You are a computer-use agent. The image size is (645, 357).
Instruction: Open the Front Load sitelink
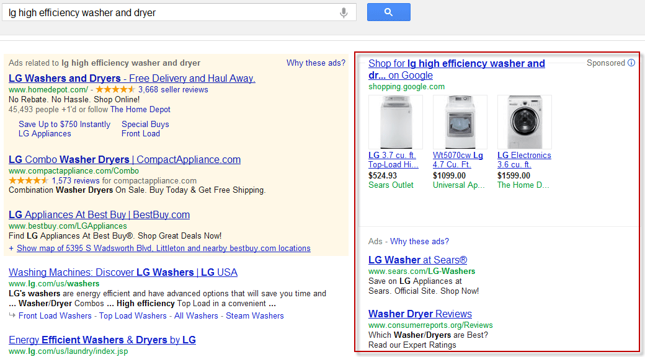click(x=141, y=134)
